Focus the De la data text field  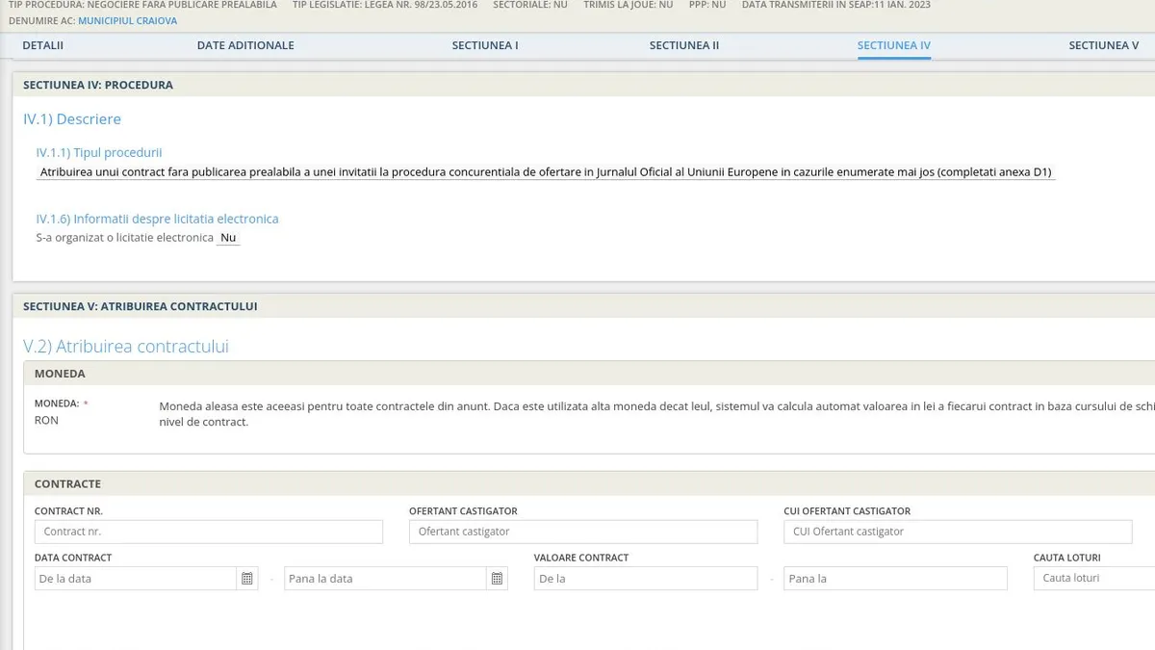point(135,579)
